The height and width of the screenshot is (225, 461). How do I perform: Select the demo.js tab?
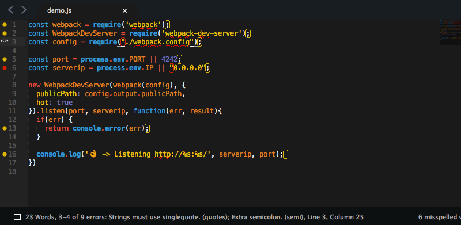coord(59,10)
